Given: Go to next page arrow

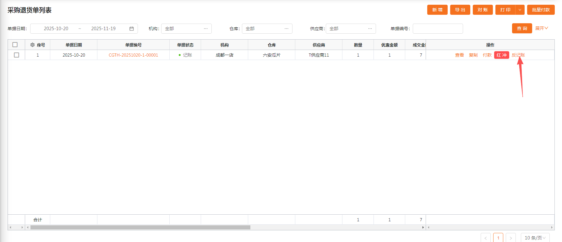Looking at the screenshot, I should pyautogui.click(x=511, y=238).
